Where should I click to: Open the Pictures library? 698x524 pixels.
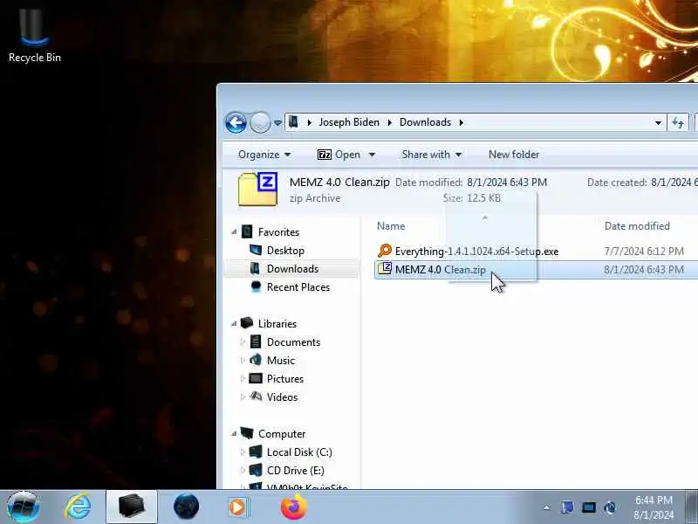[285, 379]
